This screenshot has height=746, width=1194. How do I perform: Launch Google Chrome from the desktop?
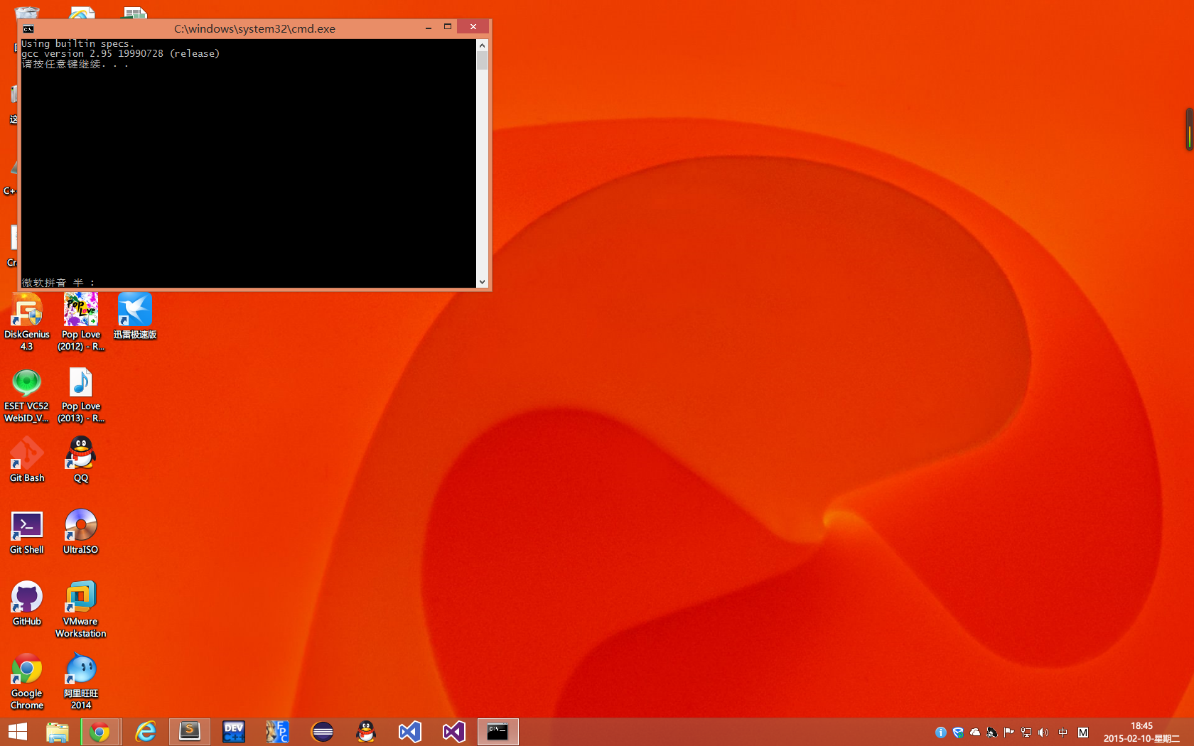click(27, 681)
